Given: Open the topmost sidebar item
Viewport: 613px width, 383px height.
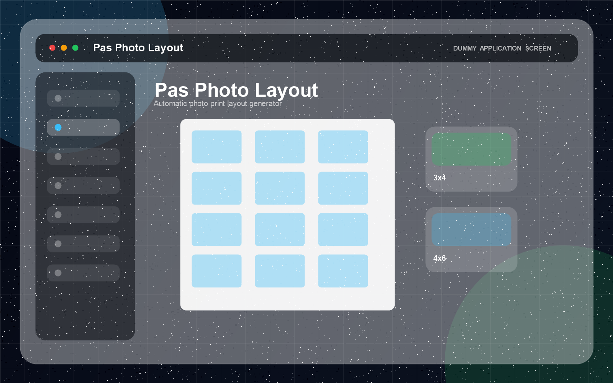Looking at the screenshot, I should coord(83,98).
